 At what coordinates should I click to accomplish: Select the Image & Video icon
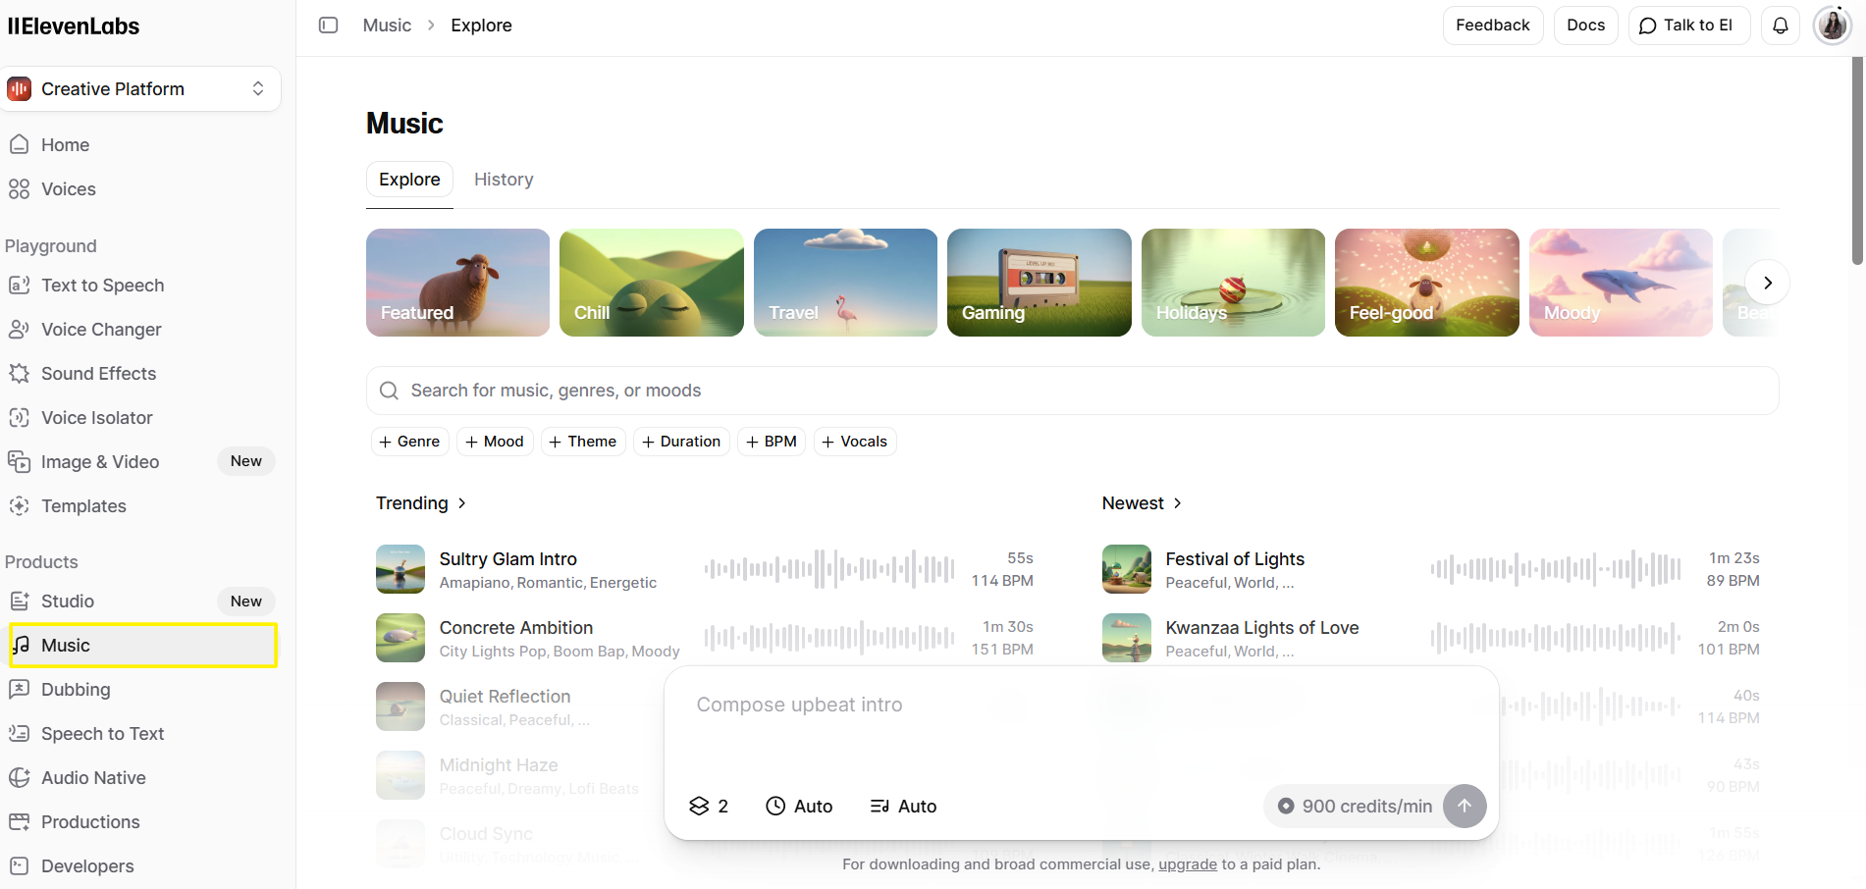pyautogui.click(x=21, y=461)
